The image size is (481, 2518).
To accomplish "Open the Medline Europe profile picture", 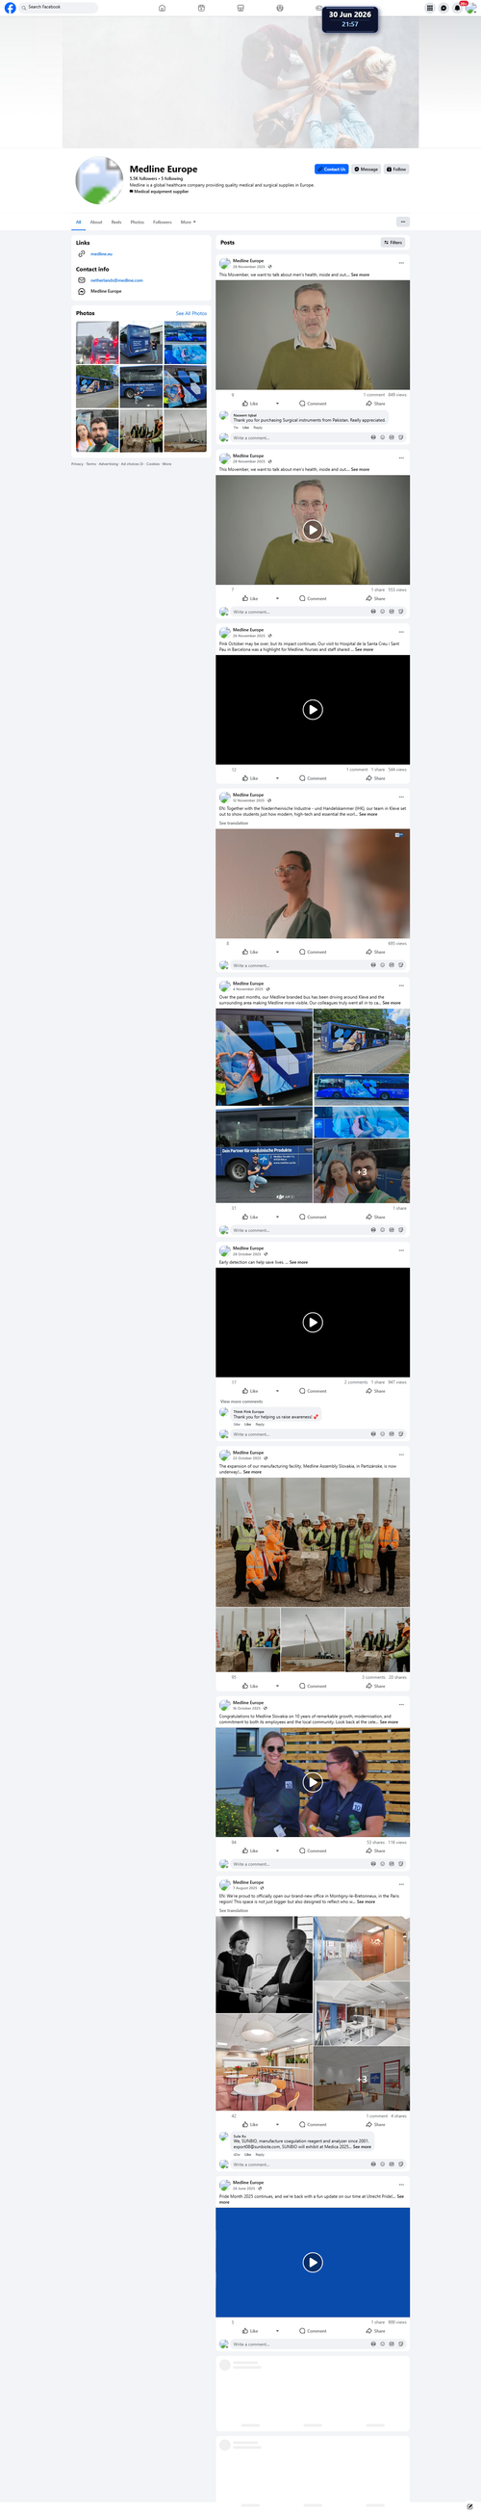I will pyautogui.click(x=99, y=180).
